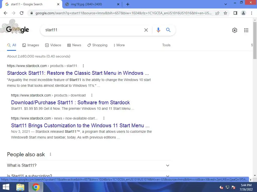Switch to Shopping results

pos(97,45)
